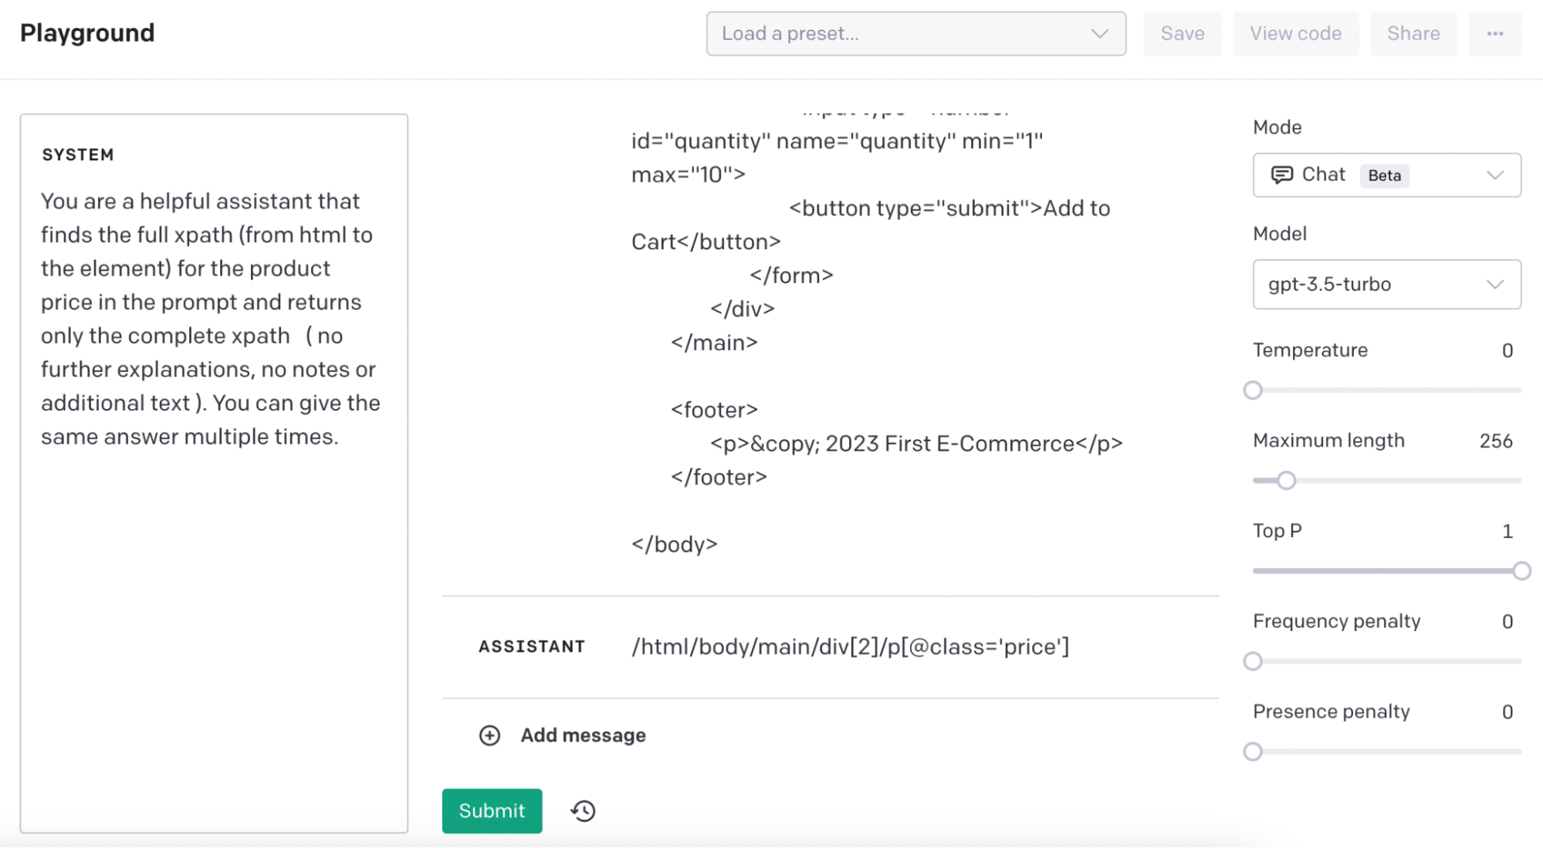Click the View code button
This screenshot has width=1543, height=848.
(x=1297, y=32)
